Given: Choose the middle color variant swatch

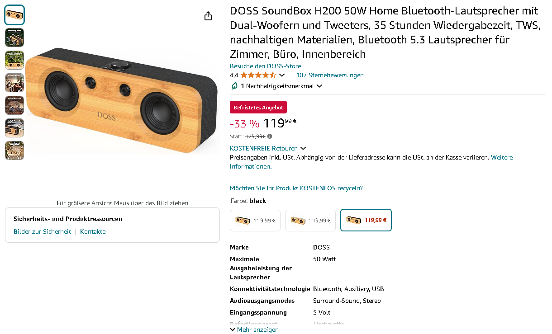Looking at the screenshot, I should pos(310,221).
